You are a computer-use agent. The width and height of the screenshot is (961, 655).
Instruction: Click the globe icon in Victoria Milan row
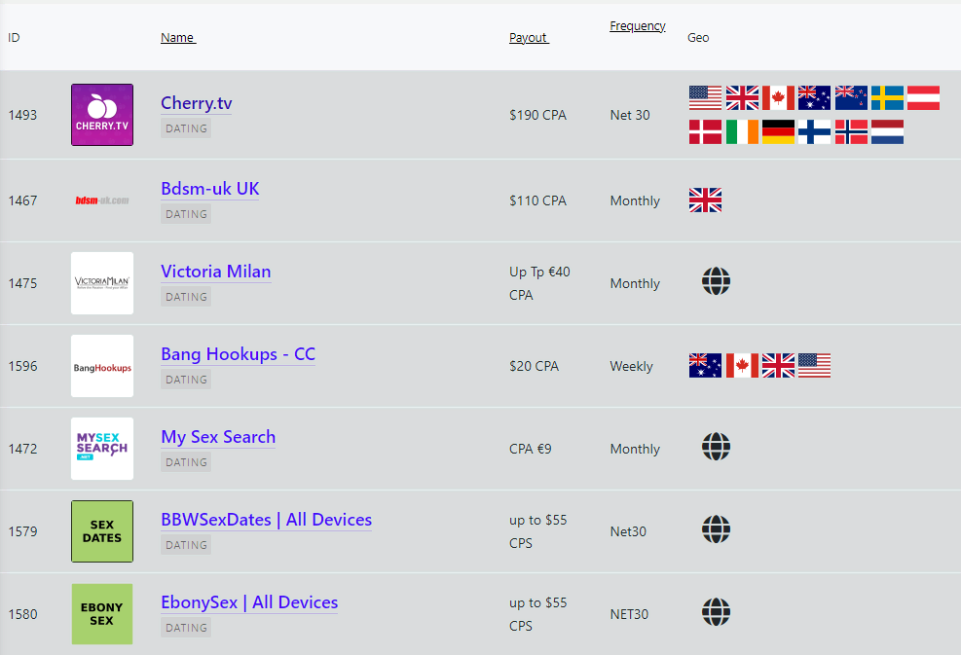pos(716,282)
